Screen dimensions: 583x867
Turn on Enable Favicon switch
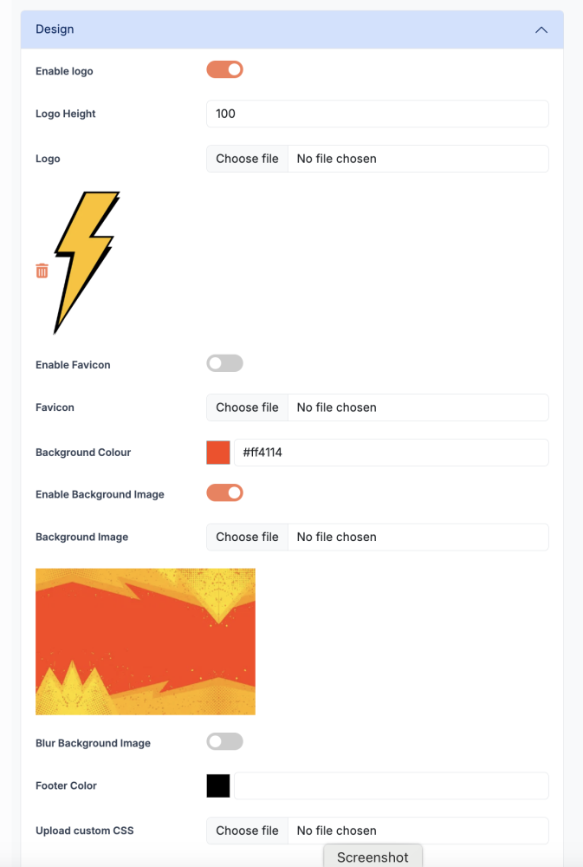(224, 363)
